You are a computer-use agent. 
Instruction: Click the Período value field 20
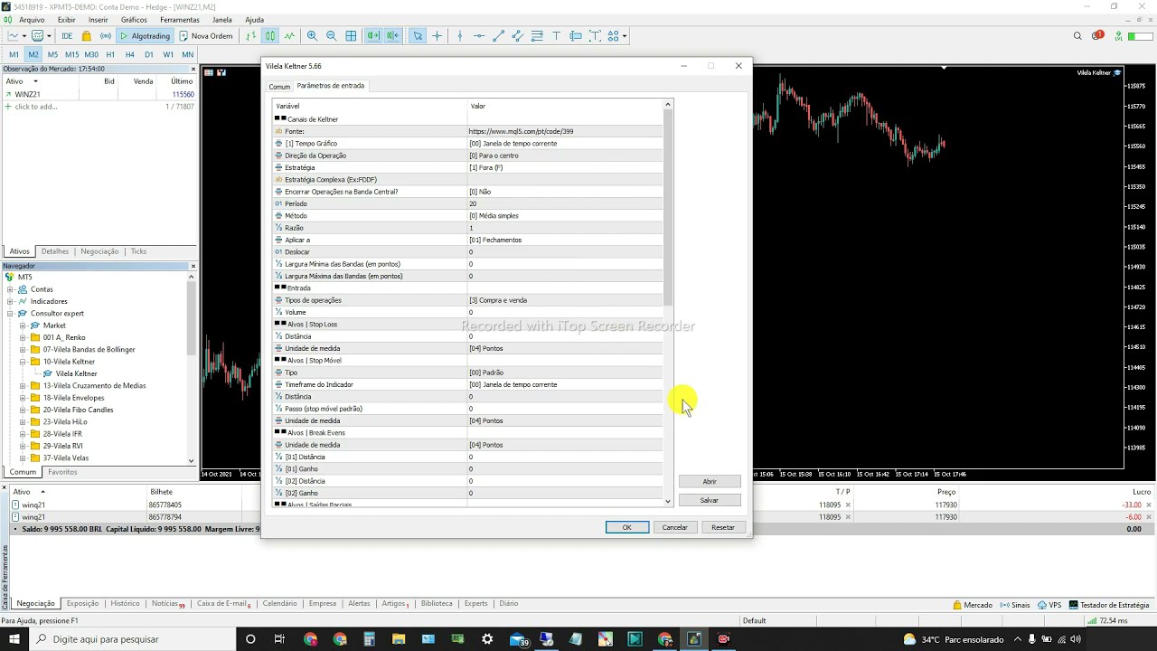point(565,203)
